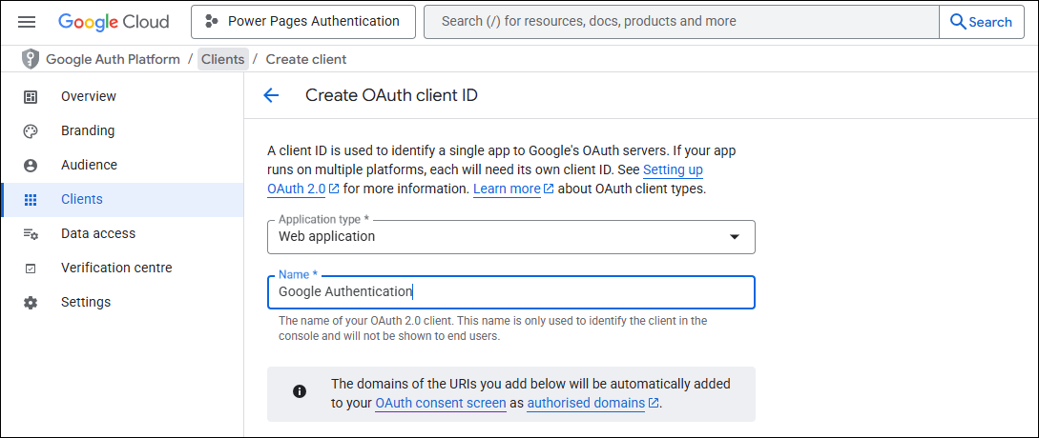Click the Clients grid icon
This screenshot has height=438, width=1039.
31,200
